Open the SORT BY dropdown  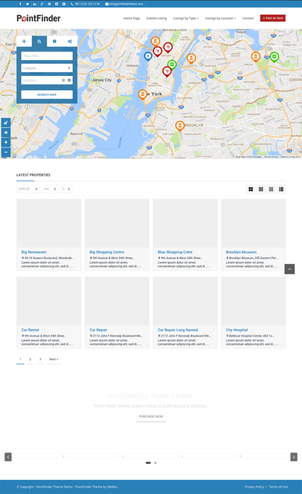point(28,189)
